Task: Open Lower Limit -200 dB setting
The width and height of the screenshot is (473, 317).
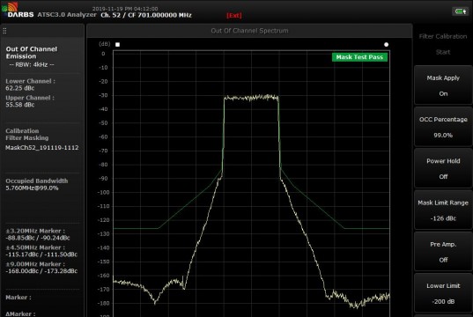Action: 443,293
